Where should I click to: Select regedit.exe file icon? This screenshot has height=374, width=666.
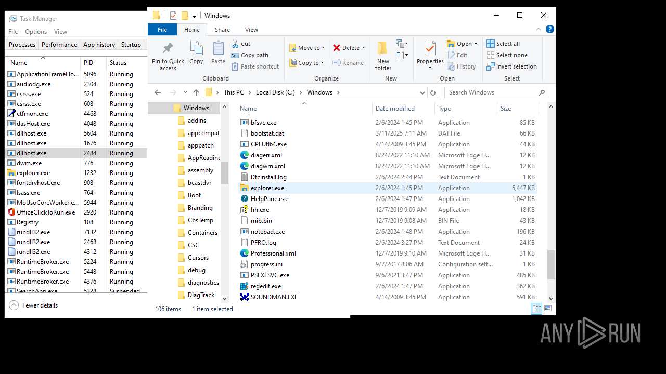point(244,286)
